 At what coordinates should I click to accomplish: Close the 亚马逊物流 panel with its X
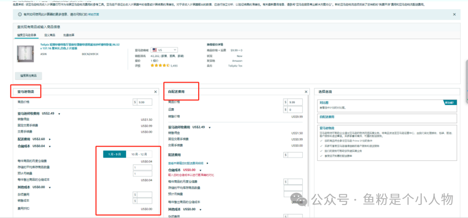(x=156, y=92)
